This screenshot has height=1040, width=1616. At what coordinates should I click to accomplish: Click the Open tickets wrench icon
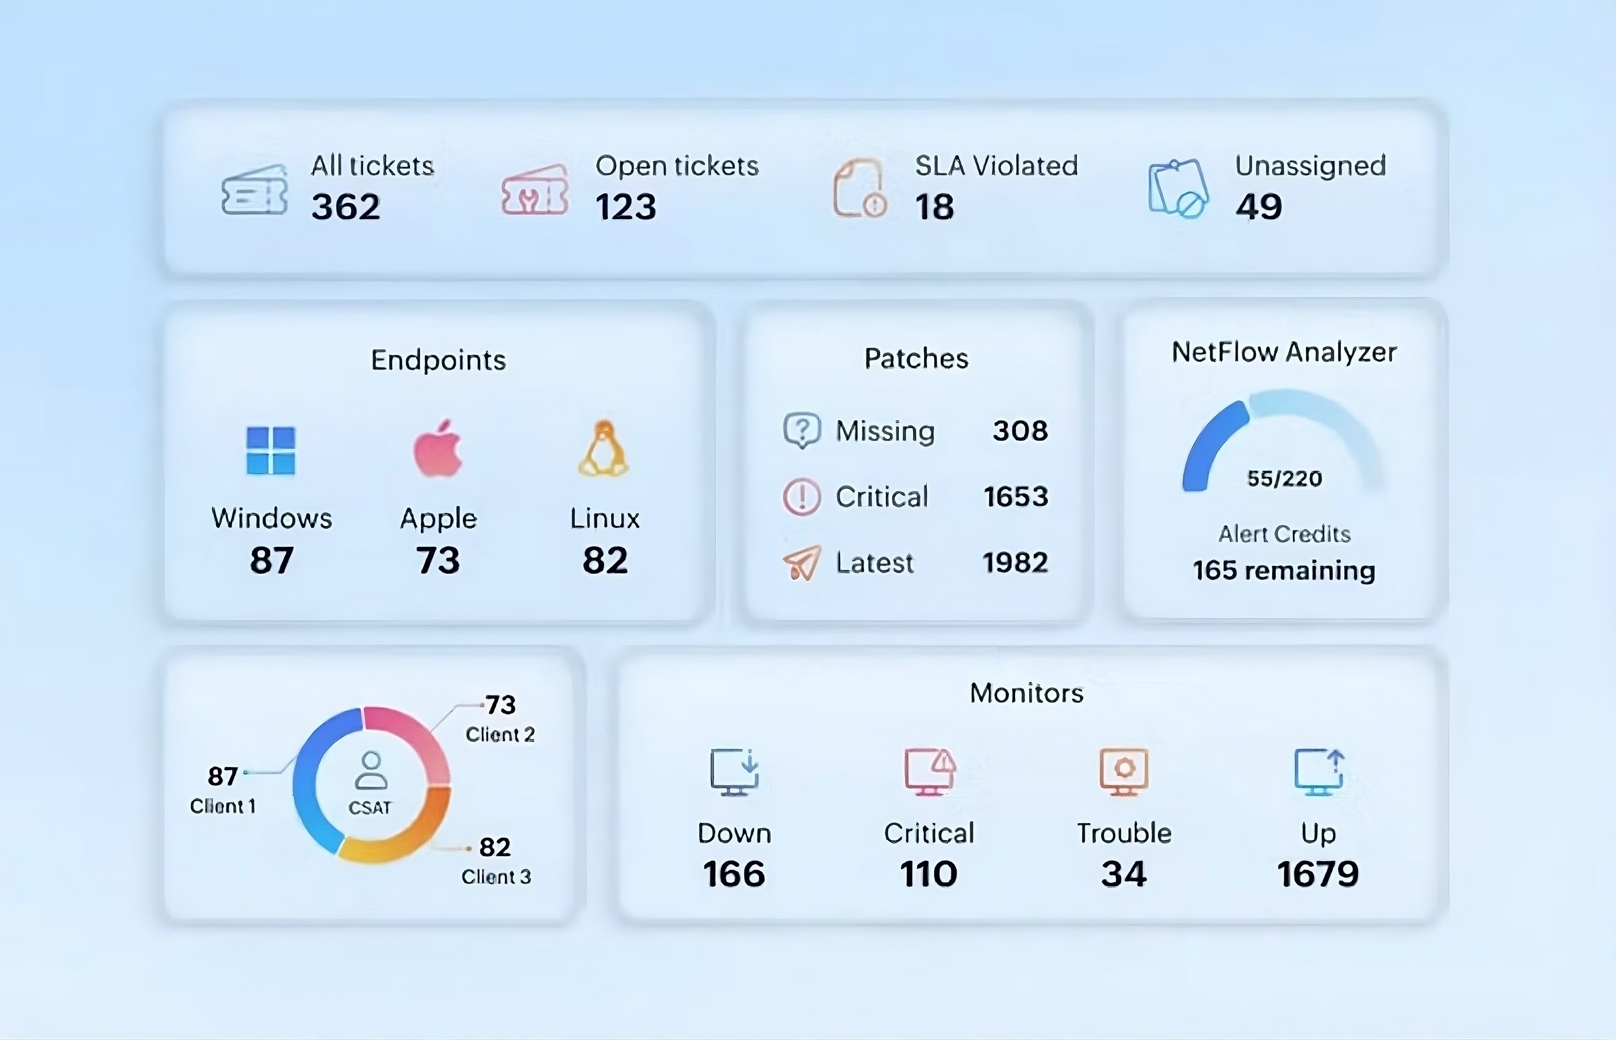coord(534,191)
